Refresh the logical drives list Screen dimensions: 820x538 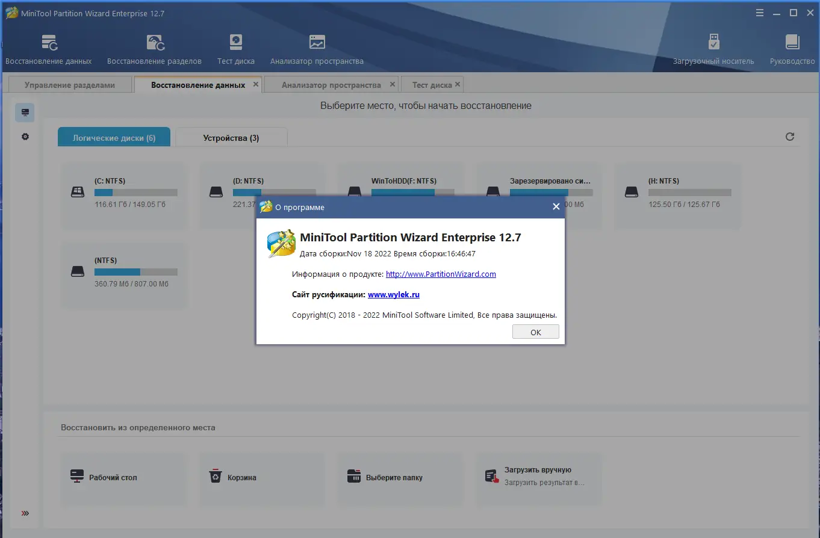click(x=790, y=137)
